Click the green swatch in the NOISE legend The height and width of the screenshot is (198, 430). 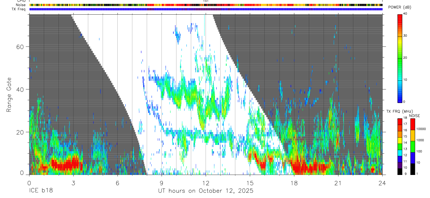[x=412, y=146]
